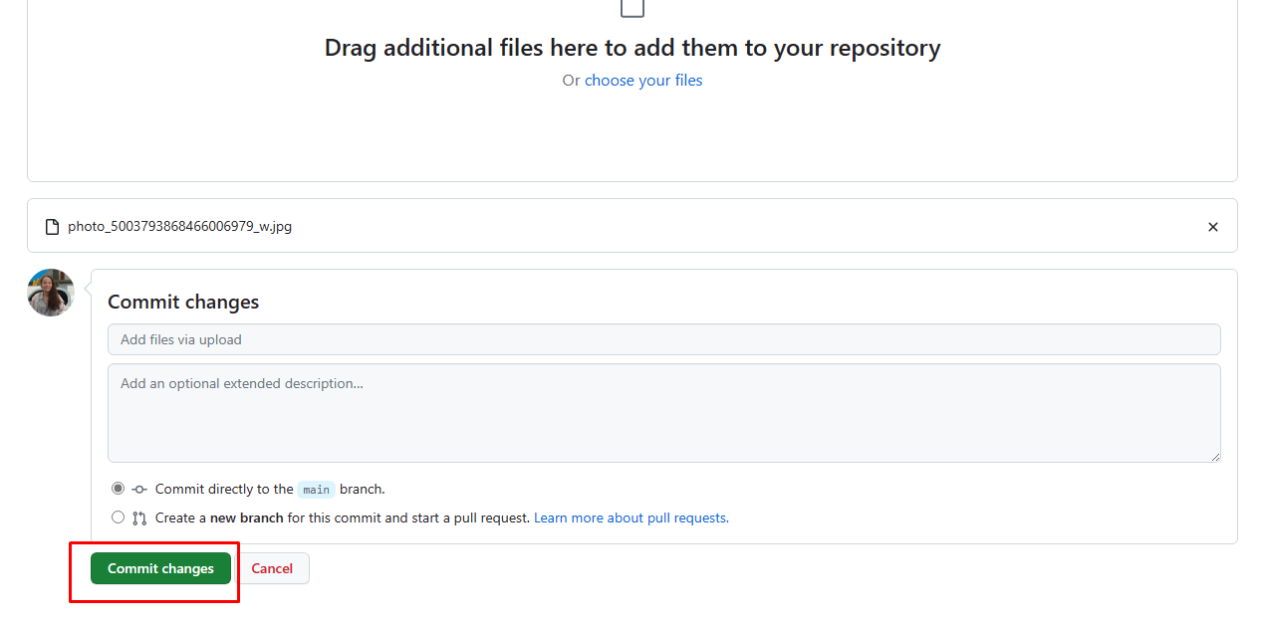Click the main branch badge
Screen dimensions: 1263x622
pyautogui.click(x=316, y=489)
